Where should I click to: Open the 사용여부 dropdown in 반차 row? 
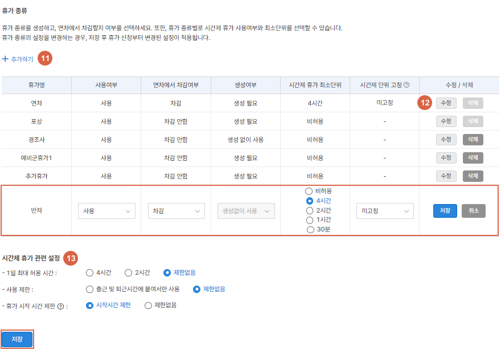click(106, 211)
